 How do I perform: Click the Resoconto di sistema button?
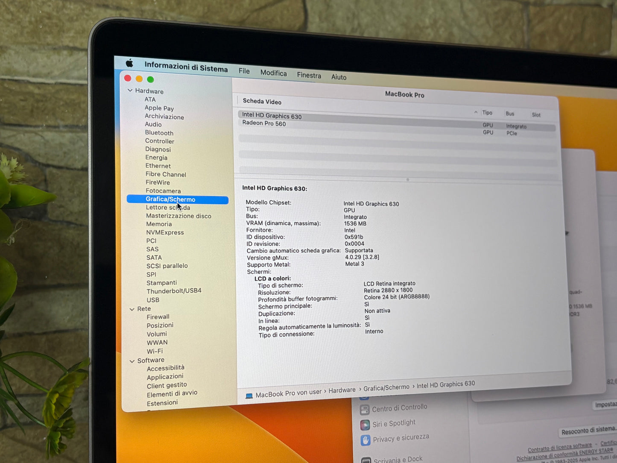point(589,431)
